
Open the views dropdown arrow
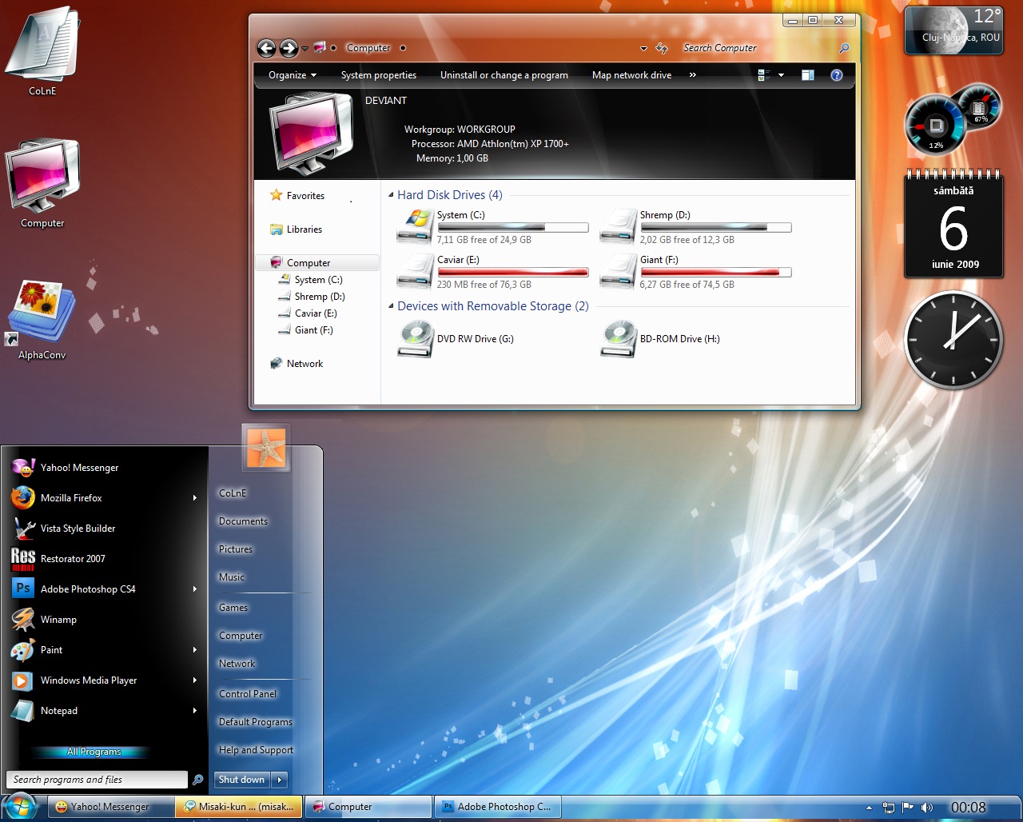(781, 75)
